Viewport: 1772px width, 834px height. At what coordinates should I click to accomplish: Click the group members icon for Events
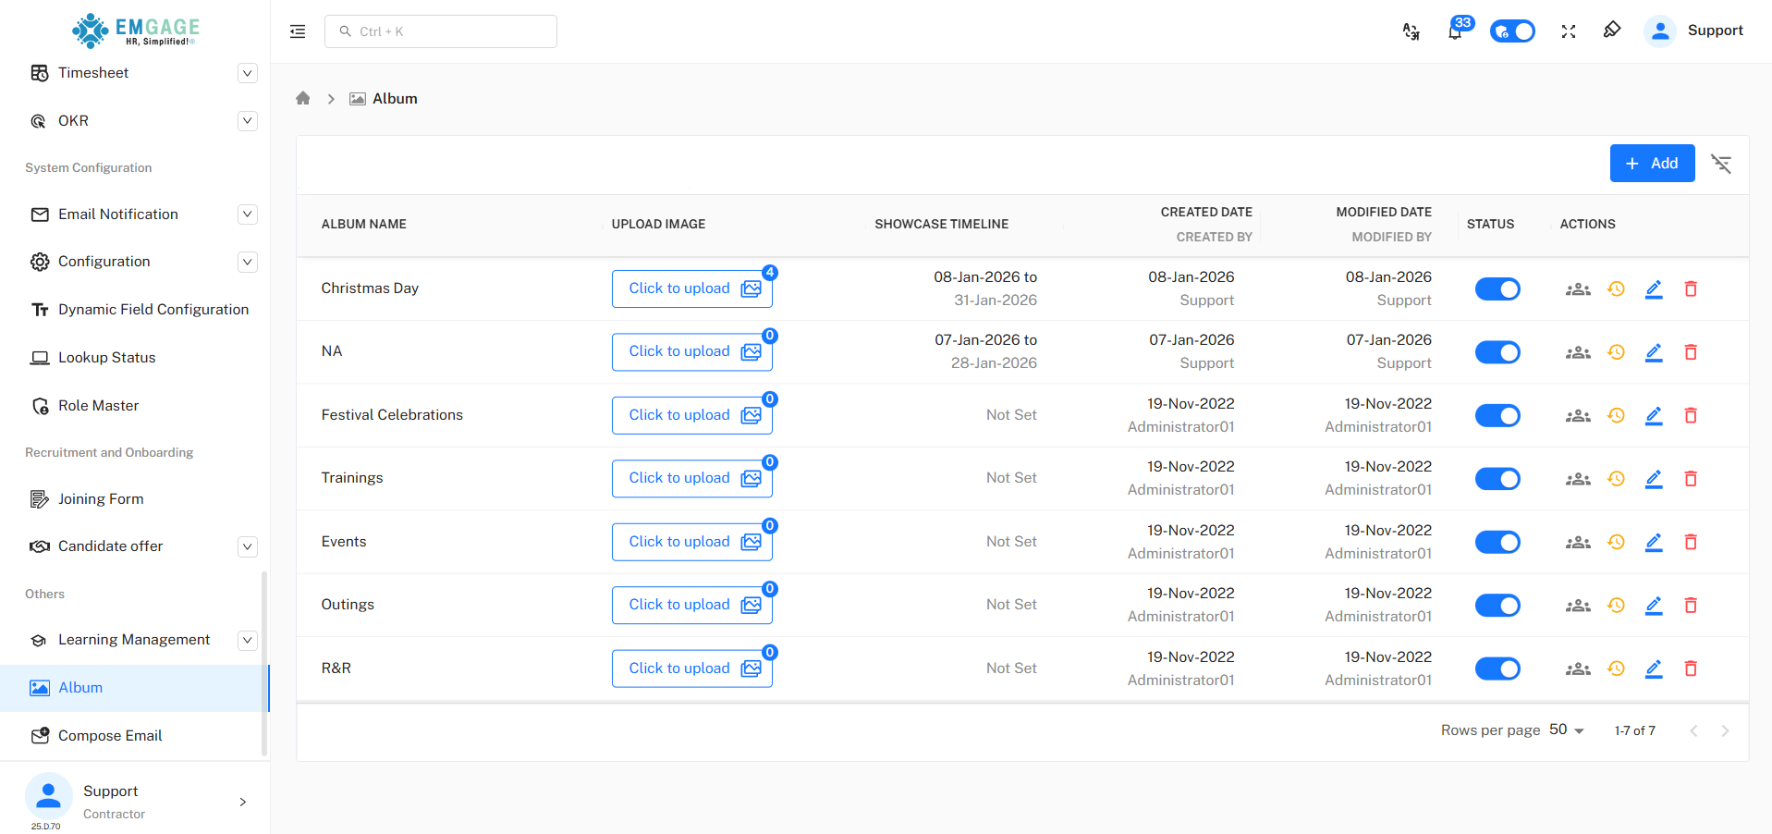coord(1578,543)
